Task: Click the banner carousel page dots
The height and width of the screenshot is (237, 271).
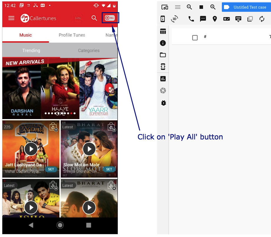Action: pyautogui.click(x=60, y=113)
